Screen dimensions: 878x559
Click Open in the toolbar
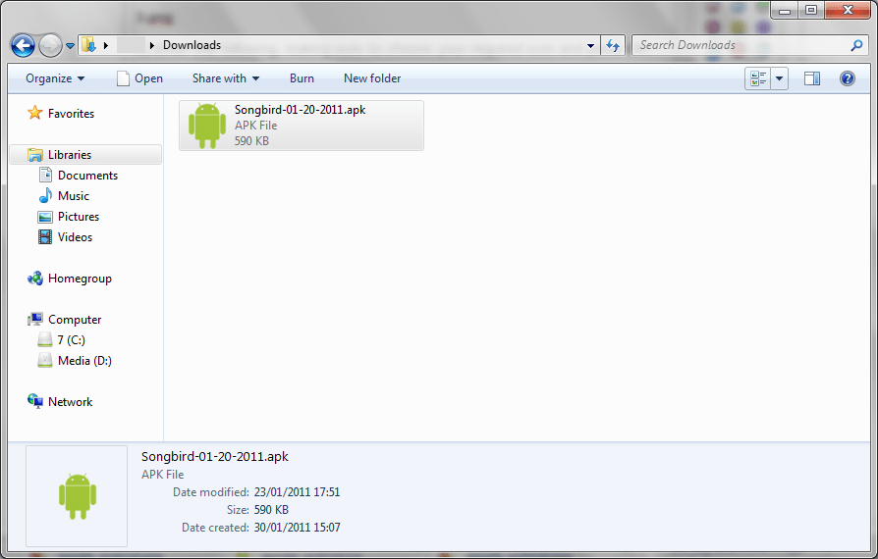click(140, 78)
